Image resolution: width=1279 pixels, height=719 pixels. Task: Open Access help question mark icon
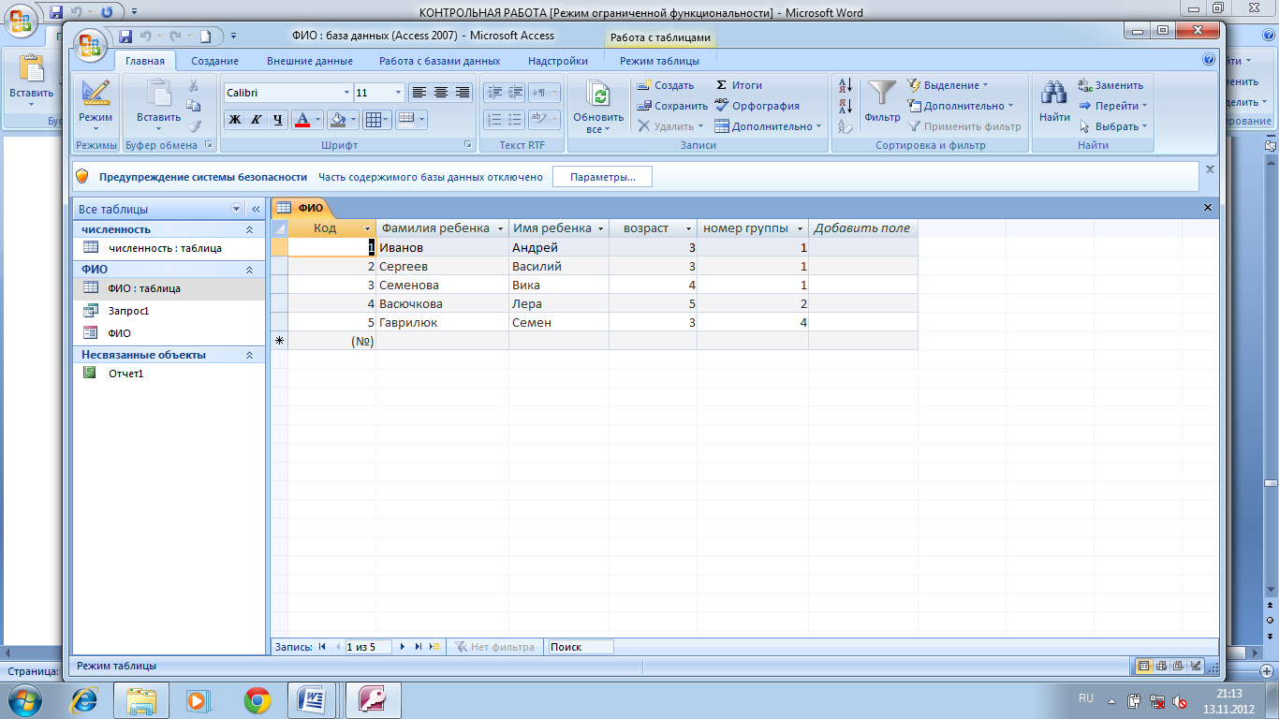[x=1208, y=60]
